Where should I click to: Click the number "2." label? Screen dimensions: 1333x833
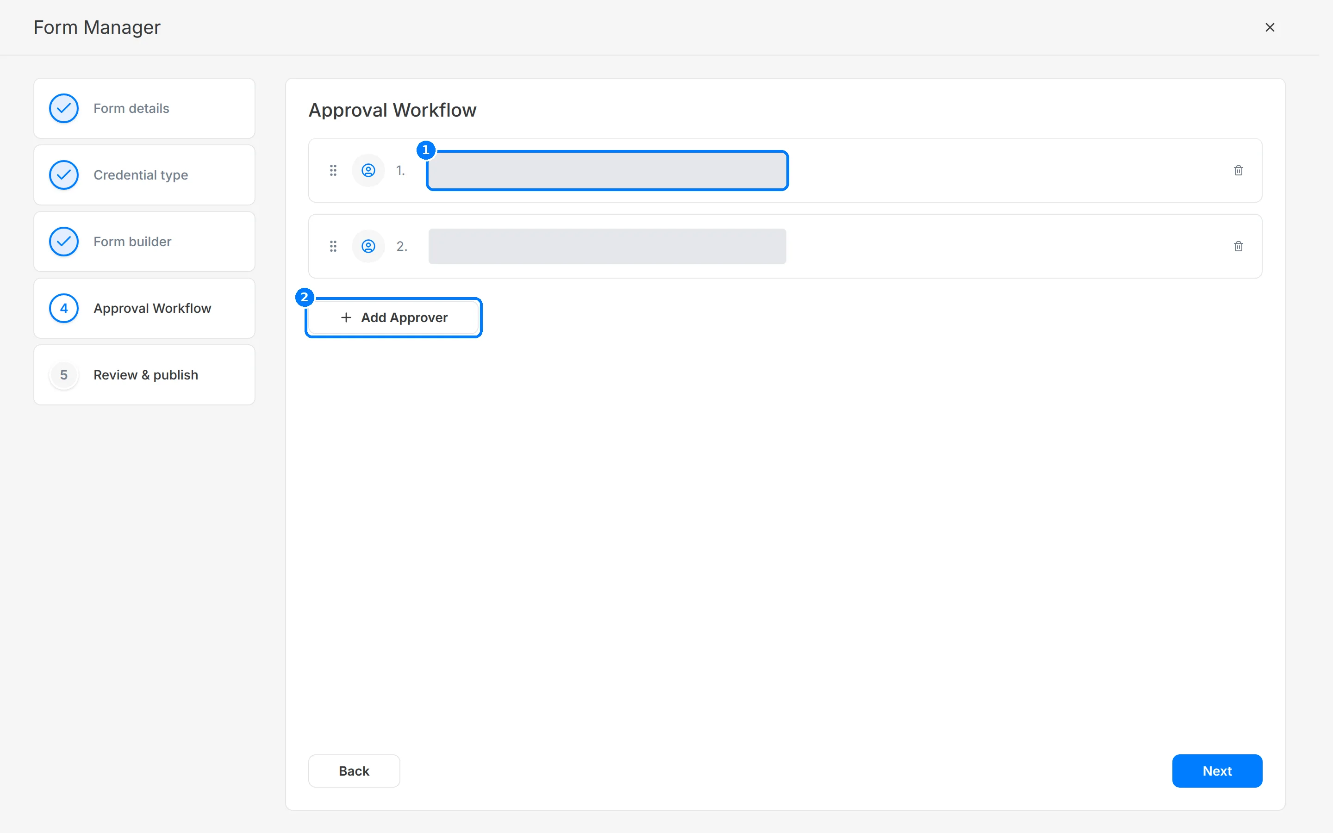[x=402, y=246]
